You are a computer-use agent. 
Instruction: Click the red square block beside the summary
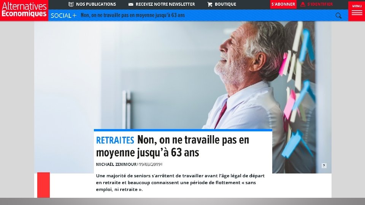[43, 185]
